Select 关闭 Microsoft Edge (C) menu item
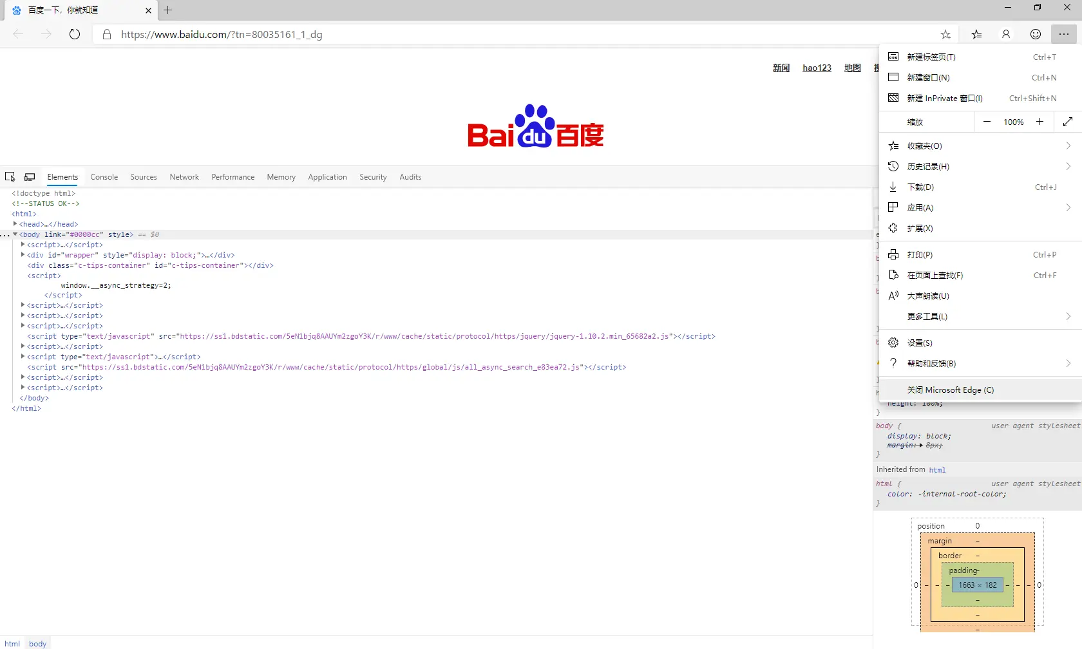 (x=980, y=390)
